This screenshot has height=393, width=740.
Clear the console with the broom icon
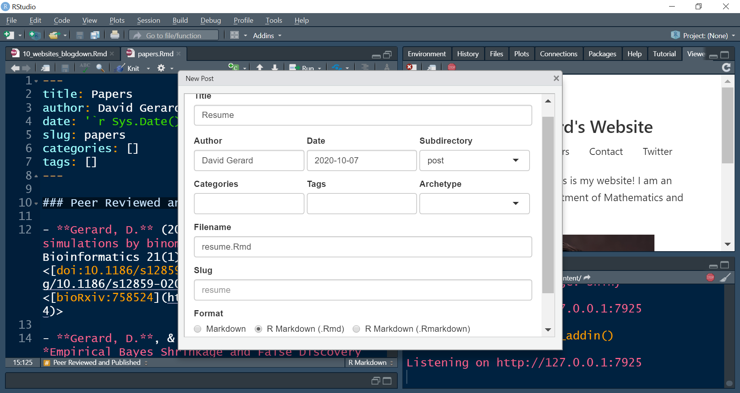pos(725,277)
